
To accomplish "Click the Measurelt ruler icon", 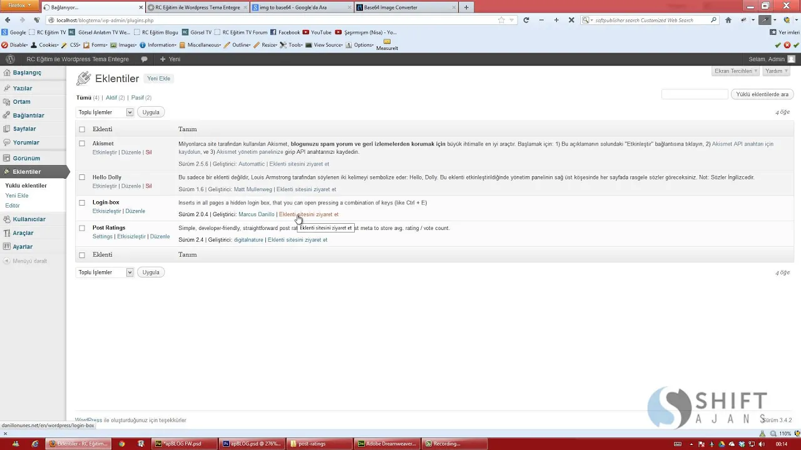I will click(387, 45).
